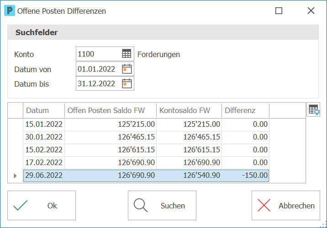Click the Offen Posten Saldo 126'615.15 cell
The width and height of the screenshot is (327, 228).
pos(111,150)
